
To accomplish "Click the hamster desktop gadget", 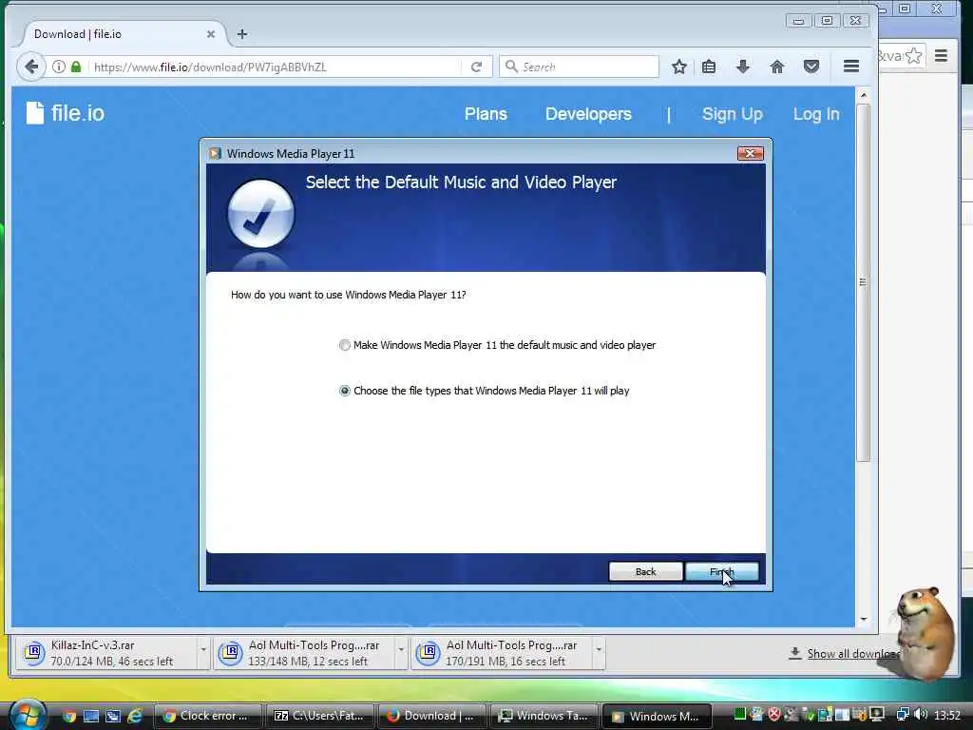I will pos(924,633).
